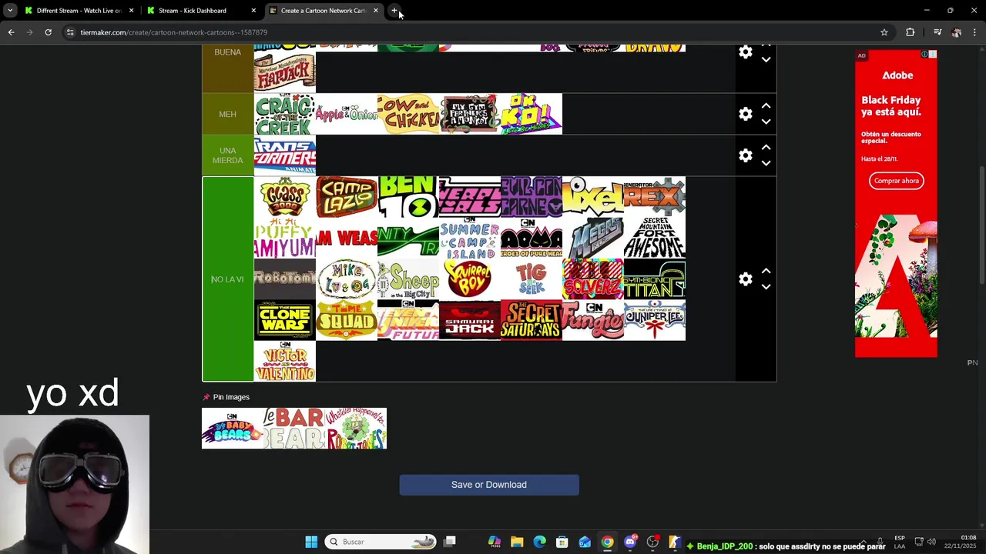This screenshot has height=554, width=986.
Task: Select the Transformers Animated logo
Action: (x=285, y=155)
